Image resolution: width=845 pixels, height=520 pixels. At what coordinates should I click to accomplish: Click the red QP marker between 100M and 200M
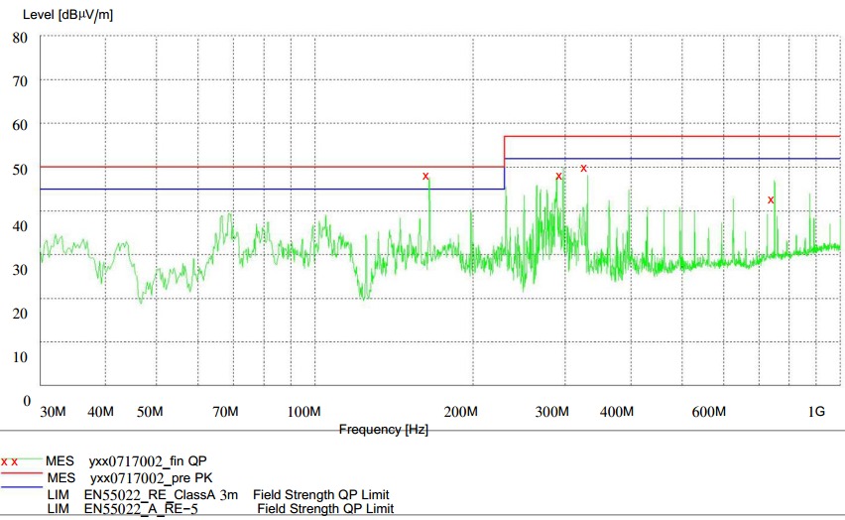426,177
